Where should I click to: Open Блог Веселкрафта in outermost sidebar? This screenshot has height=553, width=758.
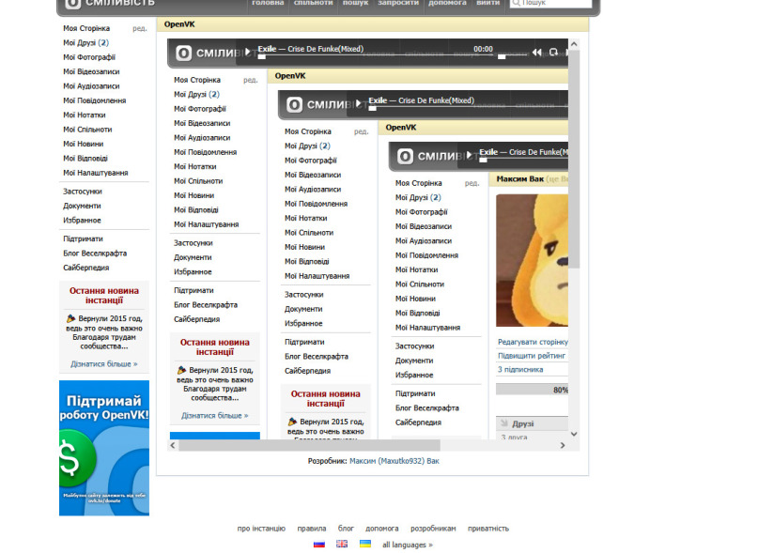click(95, 253)
